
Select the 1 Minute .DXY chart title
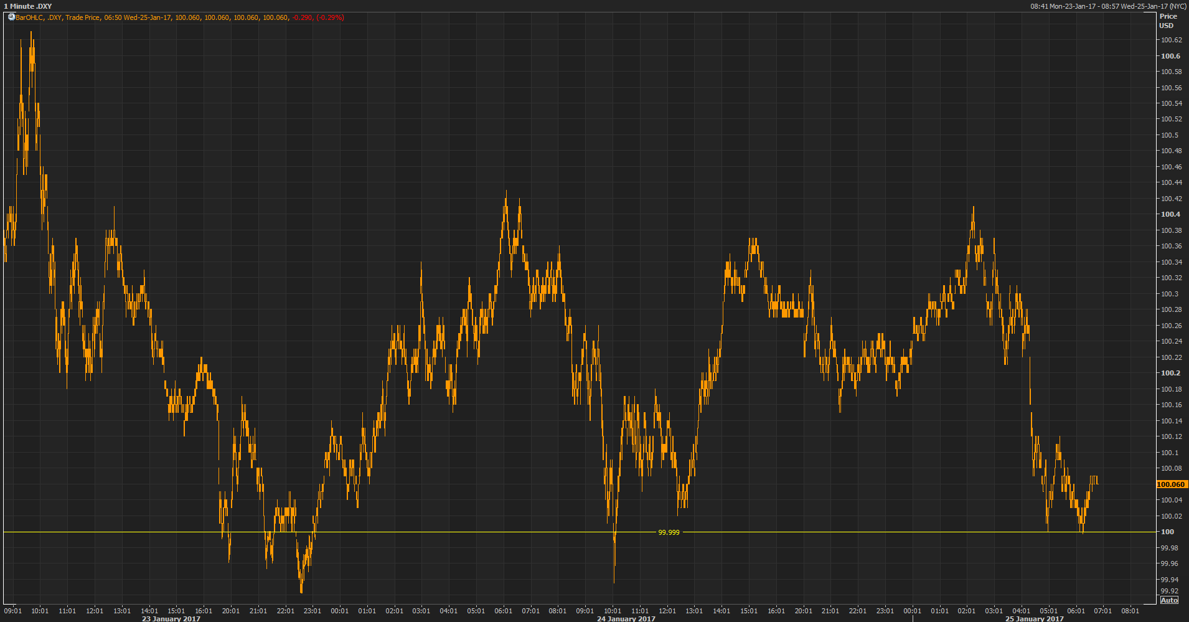[27, 6]
